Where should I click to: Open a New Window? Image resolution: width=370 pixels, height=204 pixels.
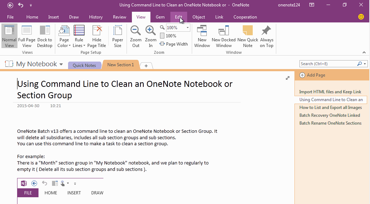[202, 36]
